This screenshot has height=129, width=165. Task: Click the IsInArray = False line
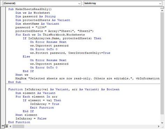tap(31, 119)
